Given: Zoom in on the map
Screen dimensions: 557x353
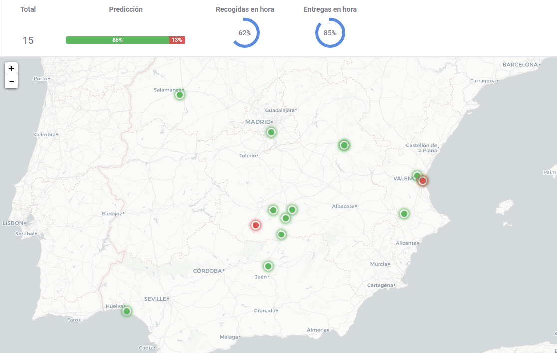Looking at the screenshot, I should pos(11,69).
